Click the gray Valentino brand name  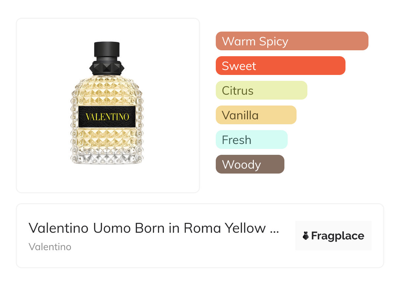tap(50, 247)
